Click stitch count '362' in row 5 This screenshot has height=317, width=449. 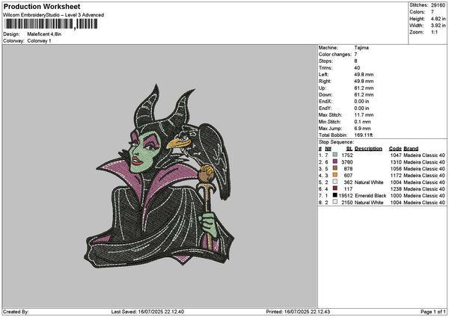[x=348, y=182]
